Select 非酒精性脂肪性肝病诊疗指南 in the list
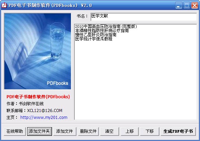The width and height of the screenshot is (200, 141). coord(102,31)
